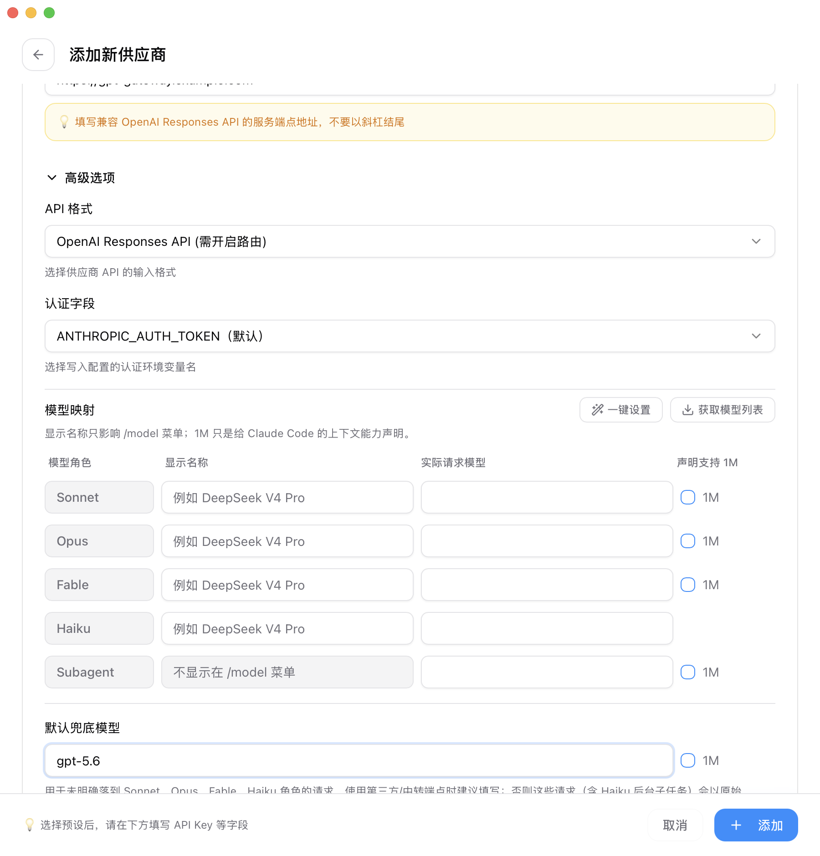The image size is (820, 856).
Task: Open the 认证字段 dropdown
Action: click(410, 336)
